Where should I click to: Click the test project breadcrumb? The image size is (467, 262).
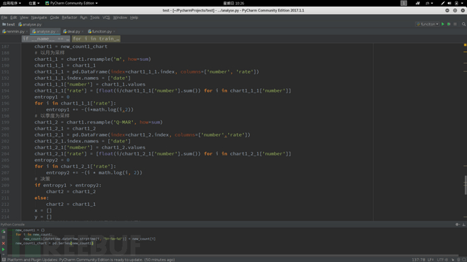pyautogui.click(x=9, y=24)
